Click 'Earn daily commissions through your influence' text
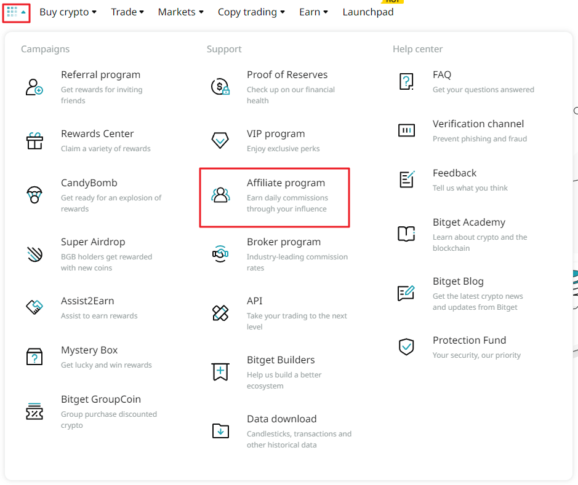The width and height of the screenshot is (578, 485). (x=287, y=203)
